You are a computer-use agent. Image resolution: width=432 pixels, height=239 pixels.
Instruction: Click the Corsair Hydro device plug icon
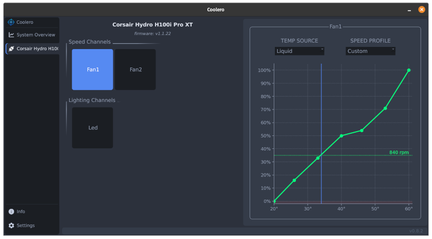[11, 49]
